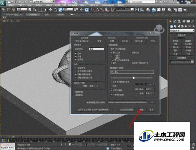The width and height of the screenshot is (196, 150).
Task: Toggle the 3D Snaps icon
Action: tap(93, 10)
